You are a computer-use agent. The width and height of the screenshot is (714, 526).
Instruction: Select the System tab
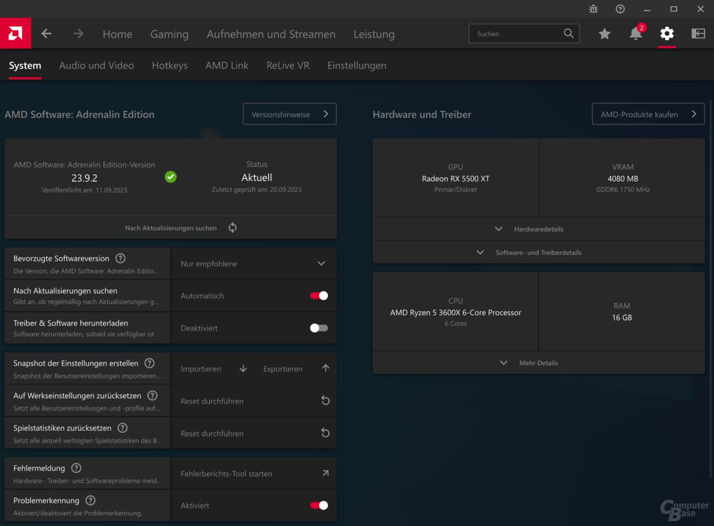pyautogui.click(x=25, y=65)
